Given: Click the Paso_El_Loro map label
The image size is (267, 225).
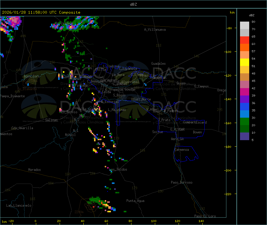Looking at the screenshot, I should (205, 216).
